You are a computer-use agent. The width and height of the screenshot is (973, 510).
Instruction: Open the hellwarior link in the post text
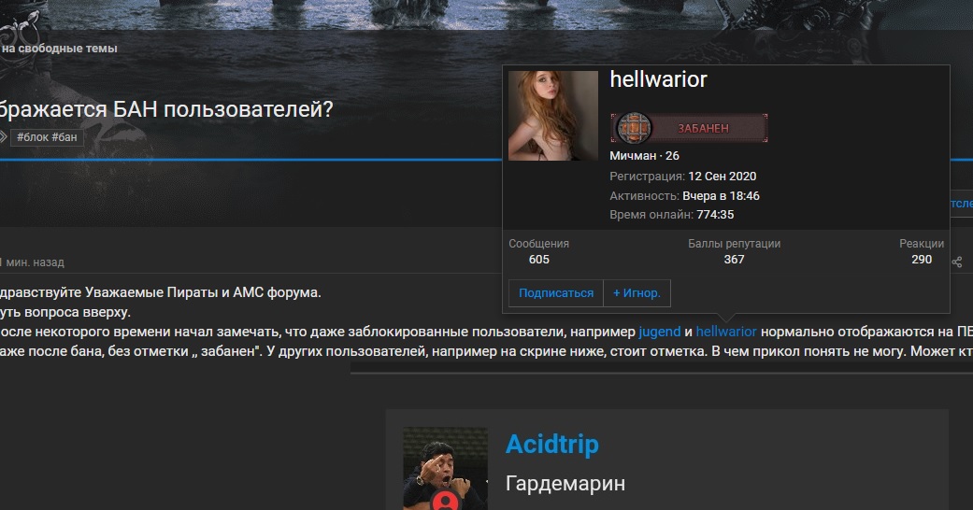(x=726, y=332)
